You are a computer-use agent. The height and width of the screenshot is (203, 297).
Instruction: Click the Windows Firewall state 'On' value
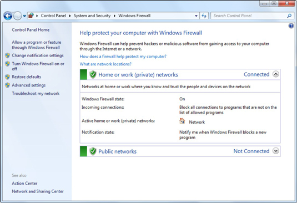pos(182,99)
